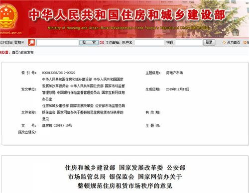This screenshot has height=193, width=249.
Task: Click the 发文单位 label
Action: (29, 89)
